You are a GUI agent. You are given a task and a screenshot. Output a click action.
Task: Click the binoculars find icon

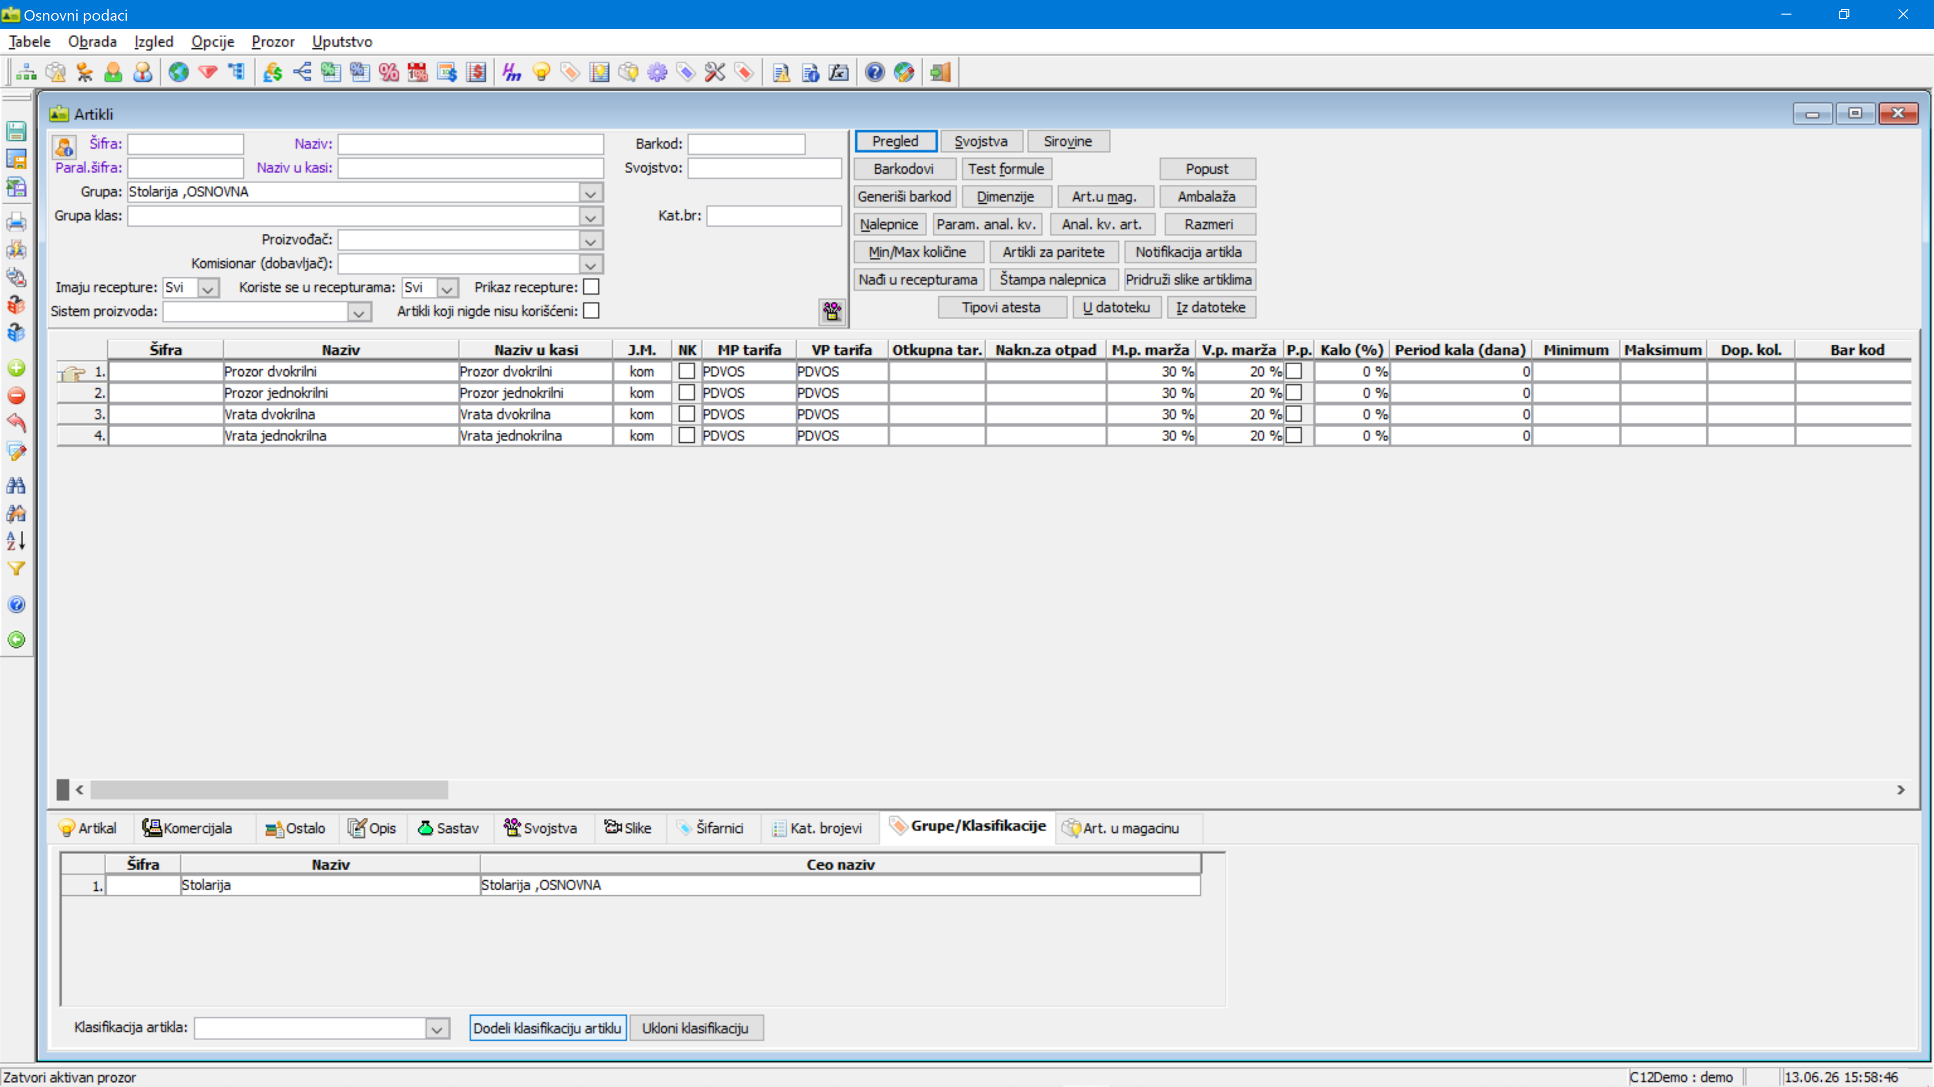[x=16, y=485]
